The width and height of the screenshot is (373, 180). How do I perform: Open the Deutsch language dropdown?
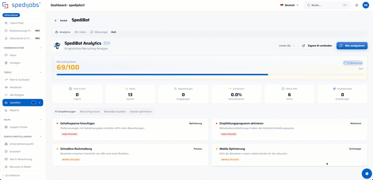pyautogui.click(x=289, y=5)
